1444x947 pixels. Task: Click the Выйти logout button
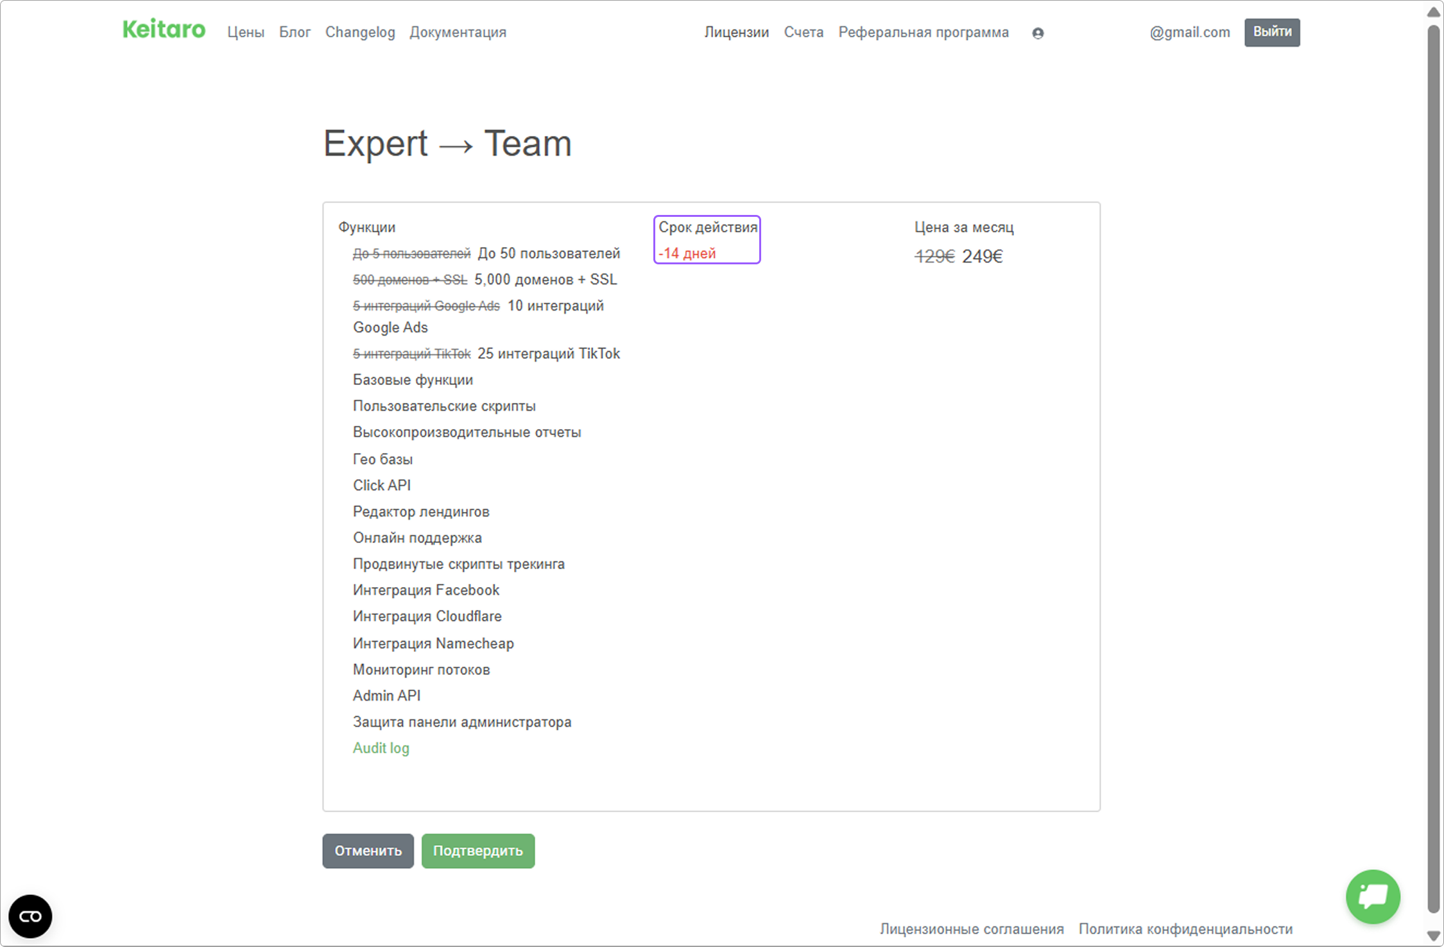pyautogui.click(x=1272, y=32)
